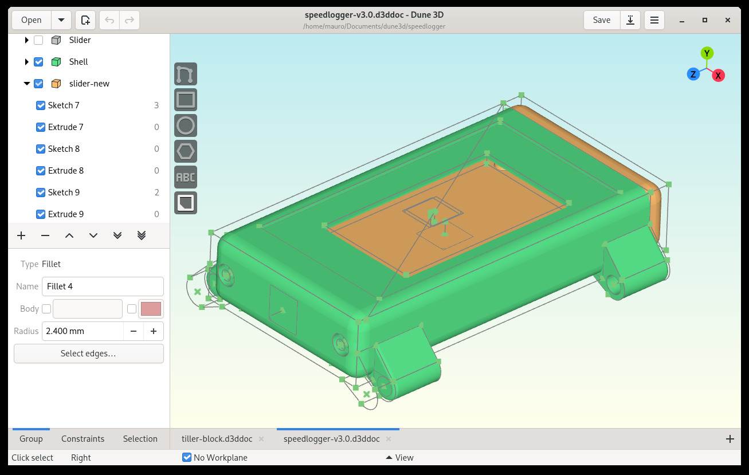The width and height of the screenshot is (749, 475).
Task: Select the contour drawing tool
Action: (185, 74)
